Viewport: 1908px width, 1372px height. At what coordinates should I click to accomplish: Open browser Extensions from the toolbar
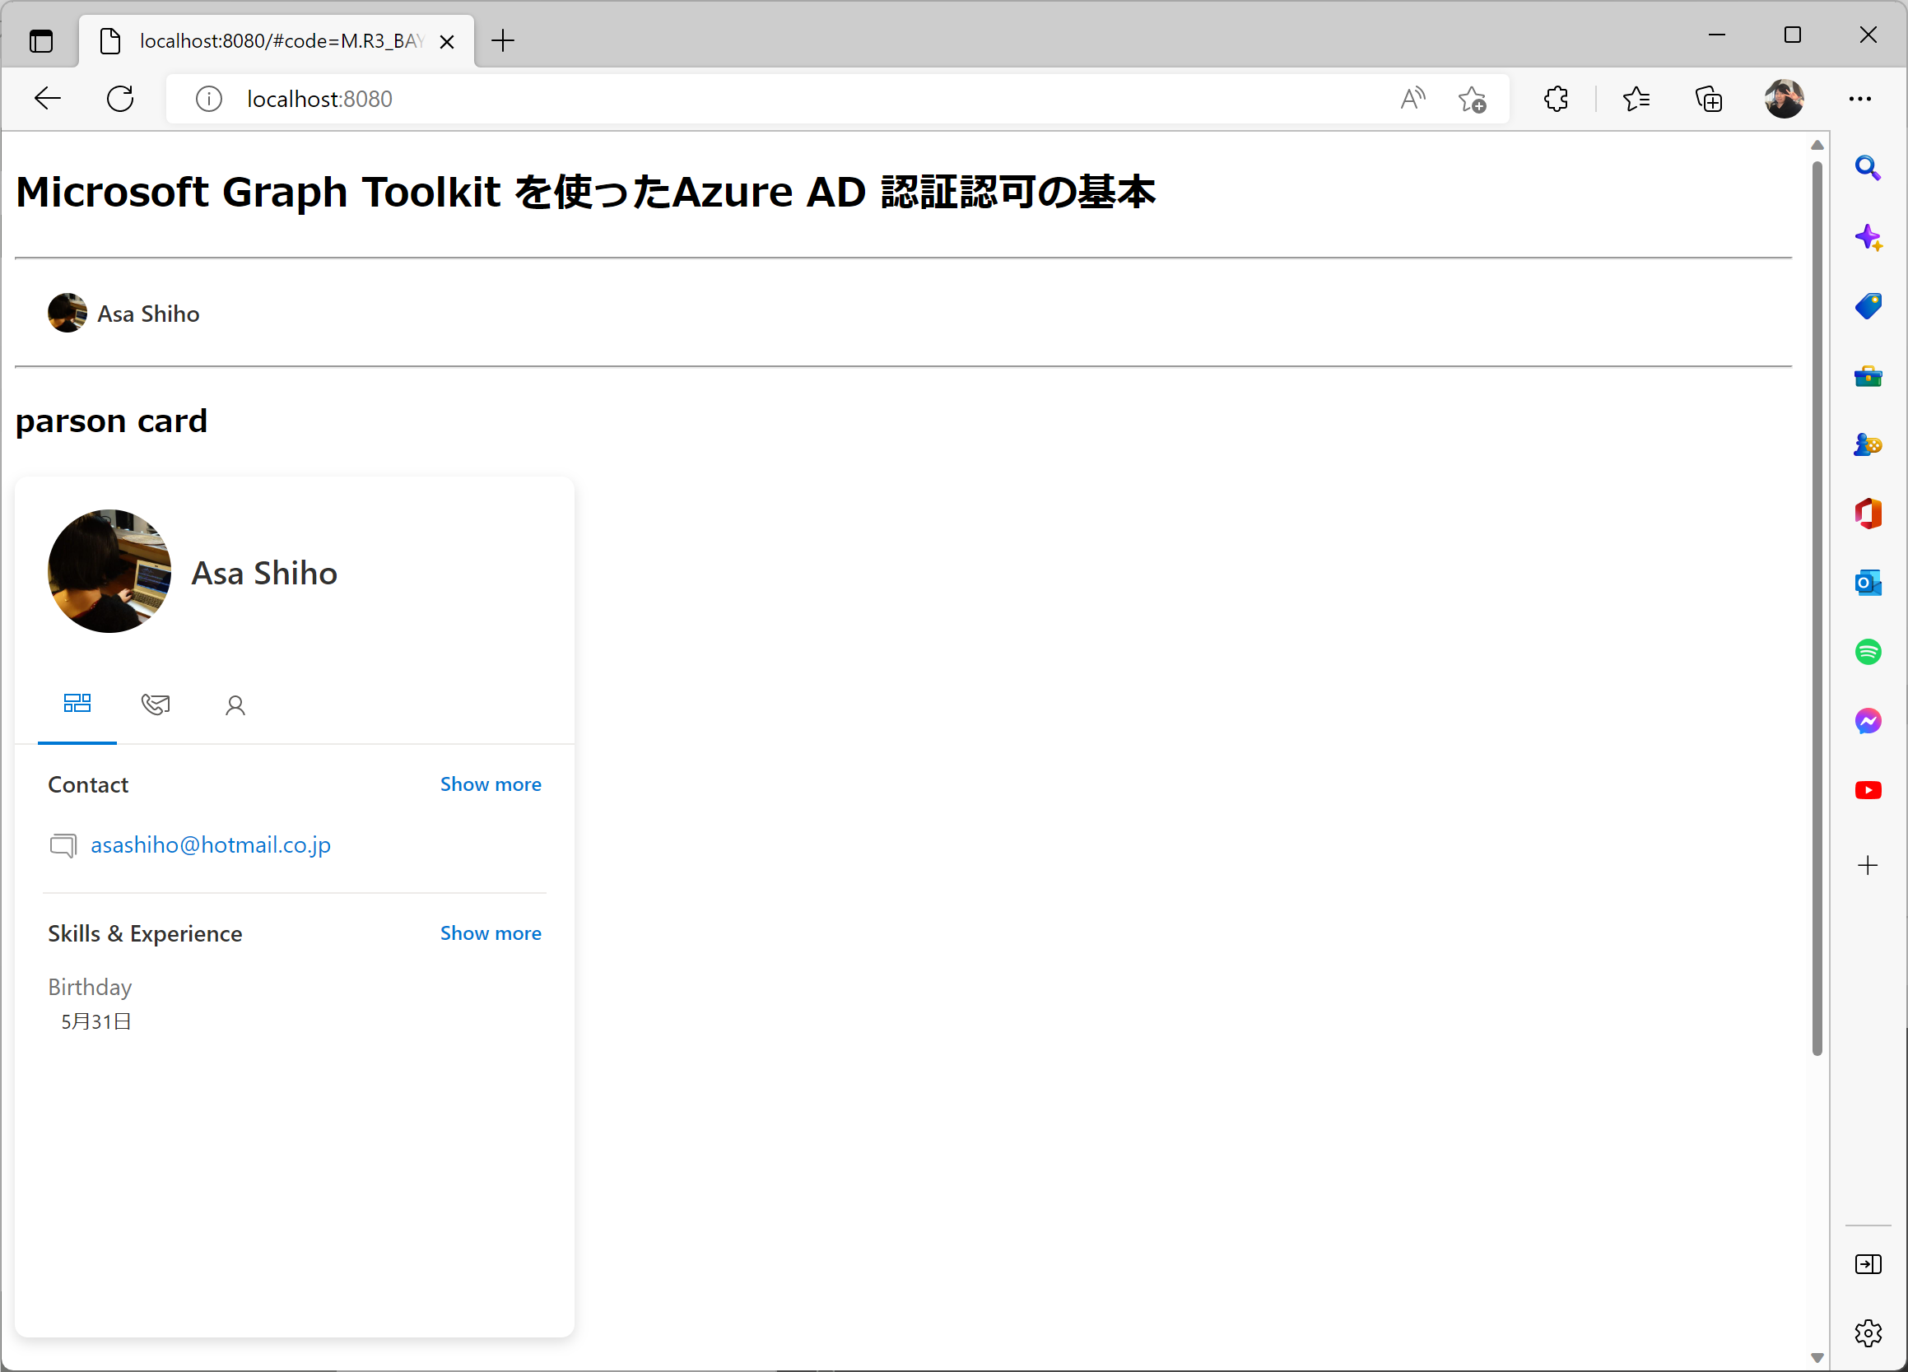tap(1555, 99)
